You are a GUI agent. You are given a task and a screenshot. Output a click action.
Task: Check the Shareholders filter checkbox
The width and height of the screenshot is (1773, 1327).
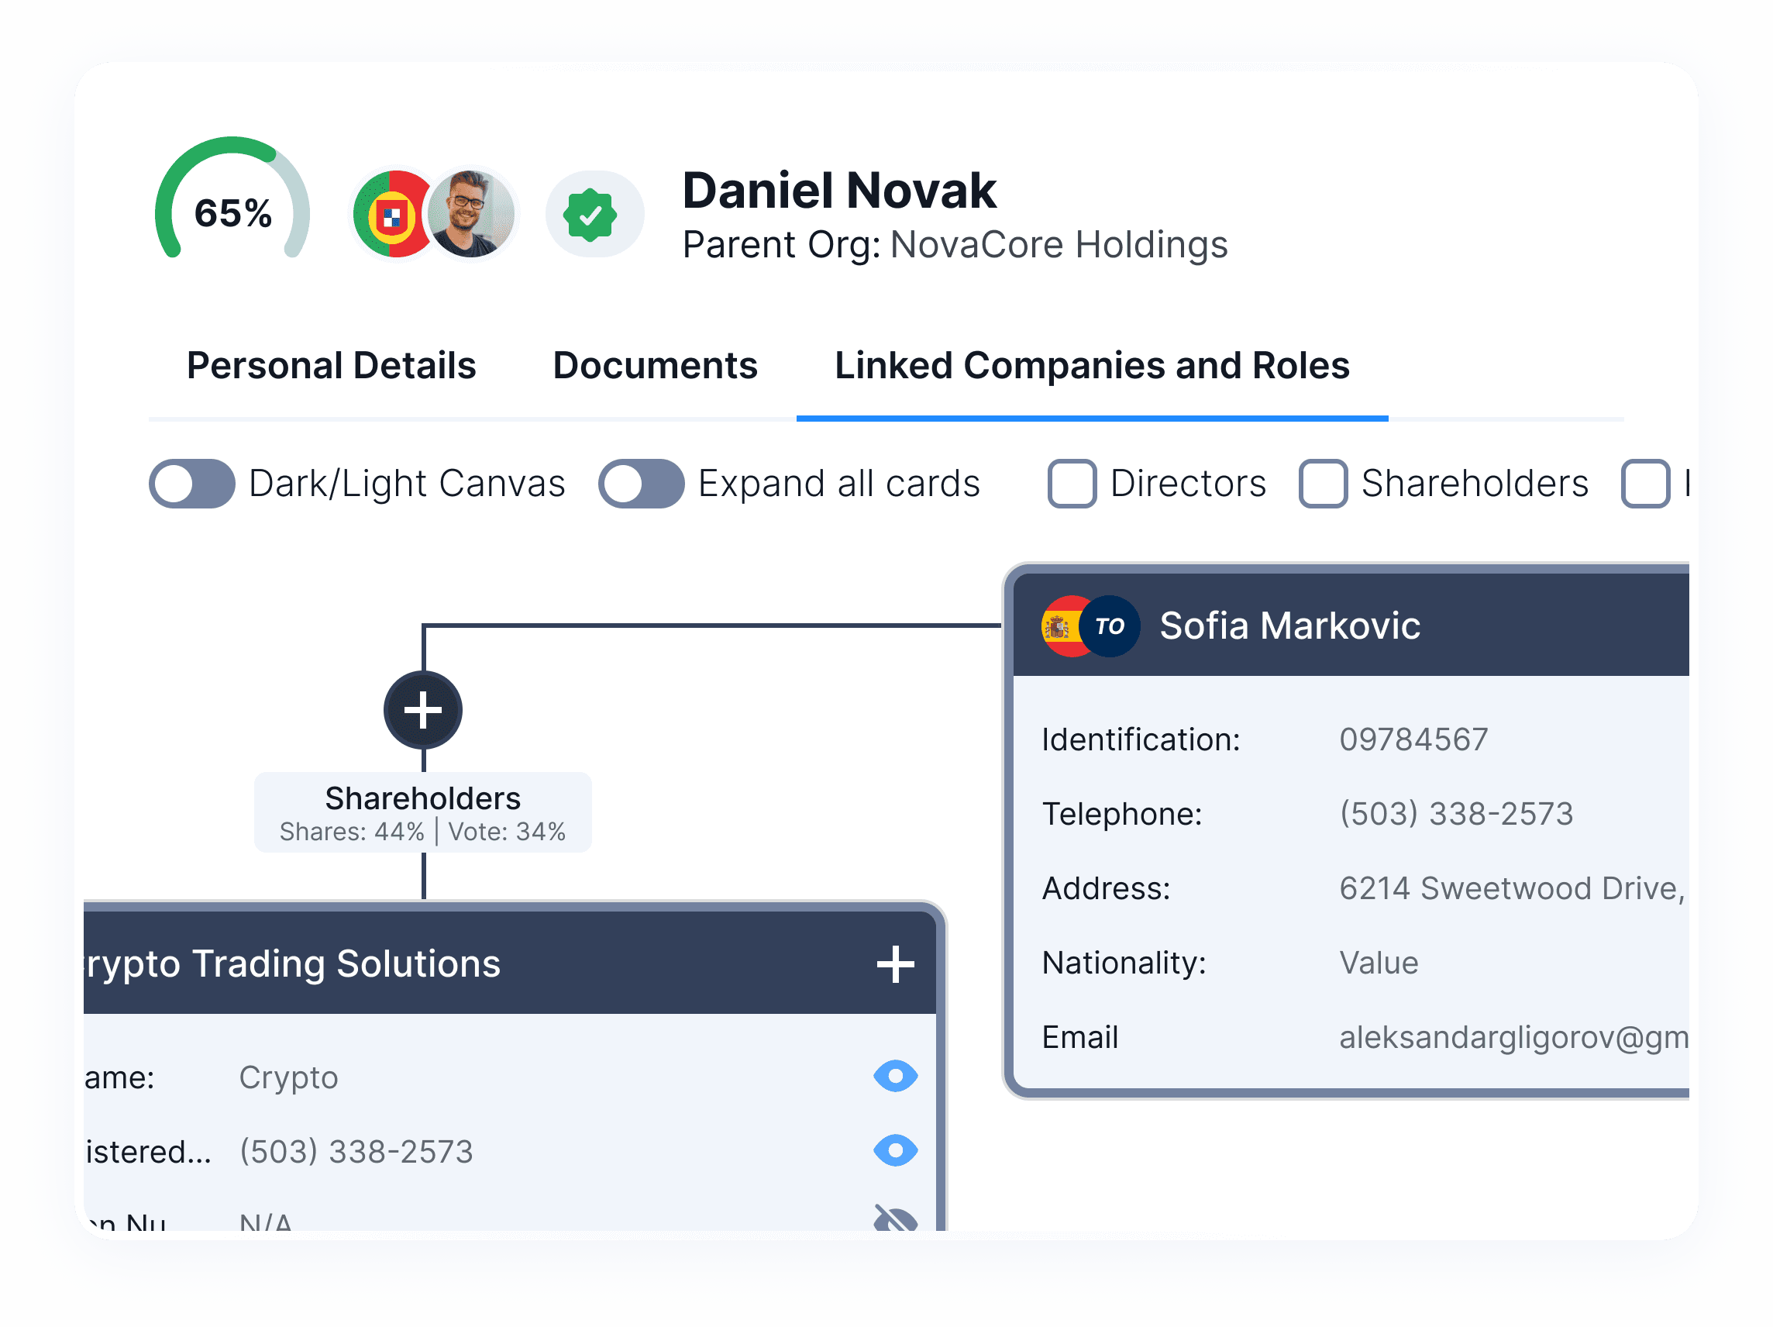coord(1323,484)
